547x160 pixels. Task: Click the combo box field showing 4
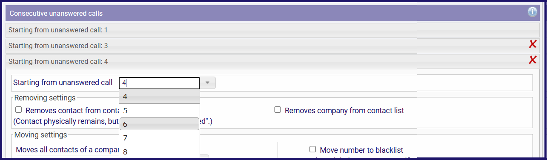[159, 83]
